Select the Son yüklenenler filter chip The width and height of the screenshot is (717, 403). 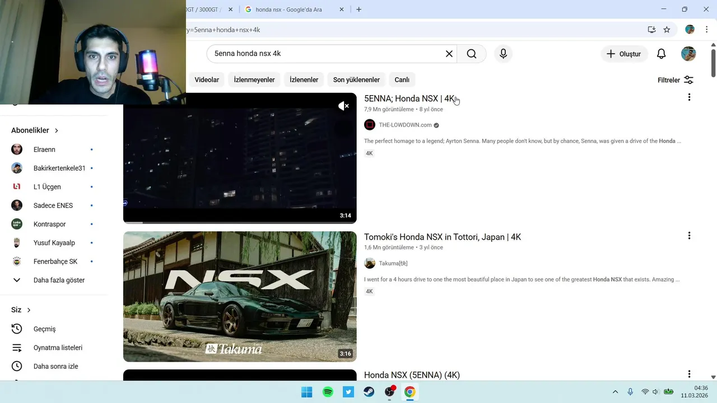356,79
